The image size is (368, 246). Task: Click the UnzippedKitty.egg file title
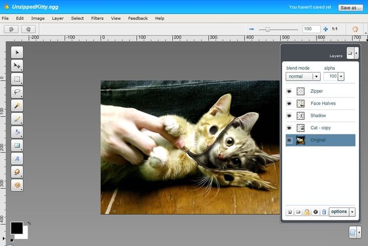[35, 7]
